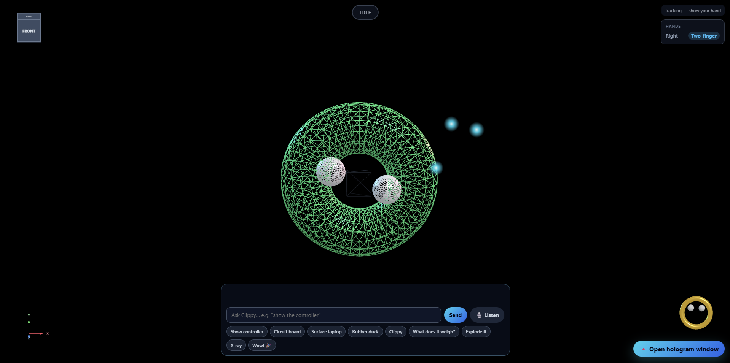Click the glowing dot on torus edge

436,168
